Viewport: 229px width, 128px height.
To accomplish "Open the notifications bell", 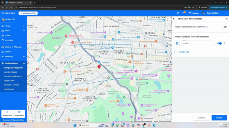I will (x=178, y=13).
